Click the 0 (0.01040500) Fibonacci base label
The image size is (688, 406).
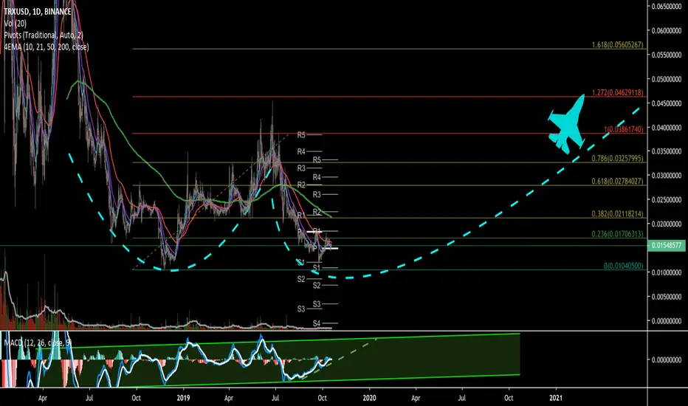(x=624, y=266)
